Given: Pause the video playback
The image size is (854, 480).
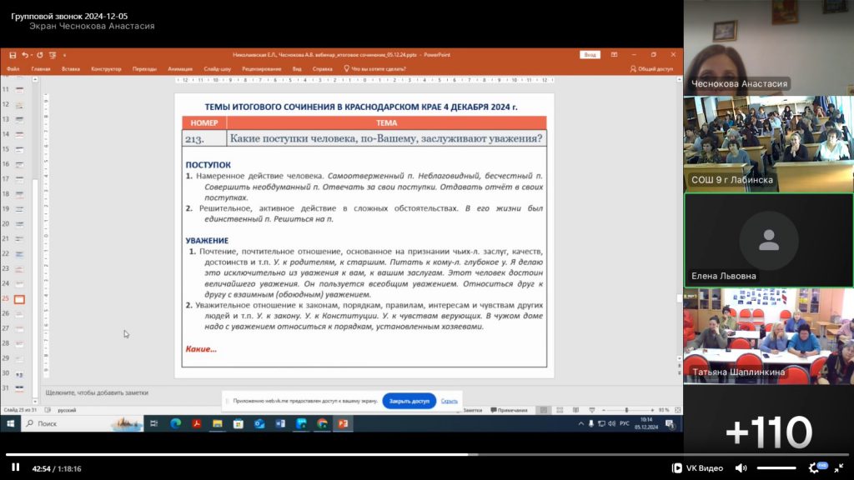Looking at the screenshot, I should 15,468.
